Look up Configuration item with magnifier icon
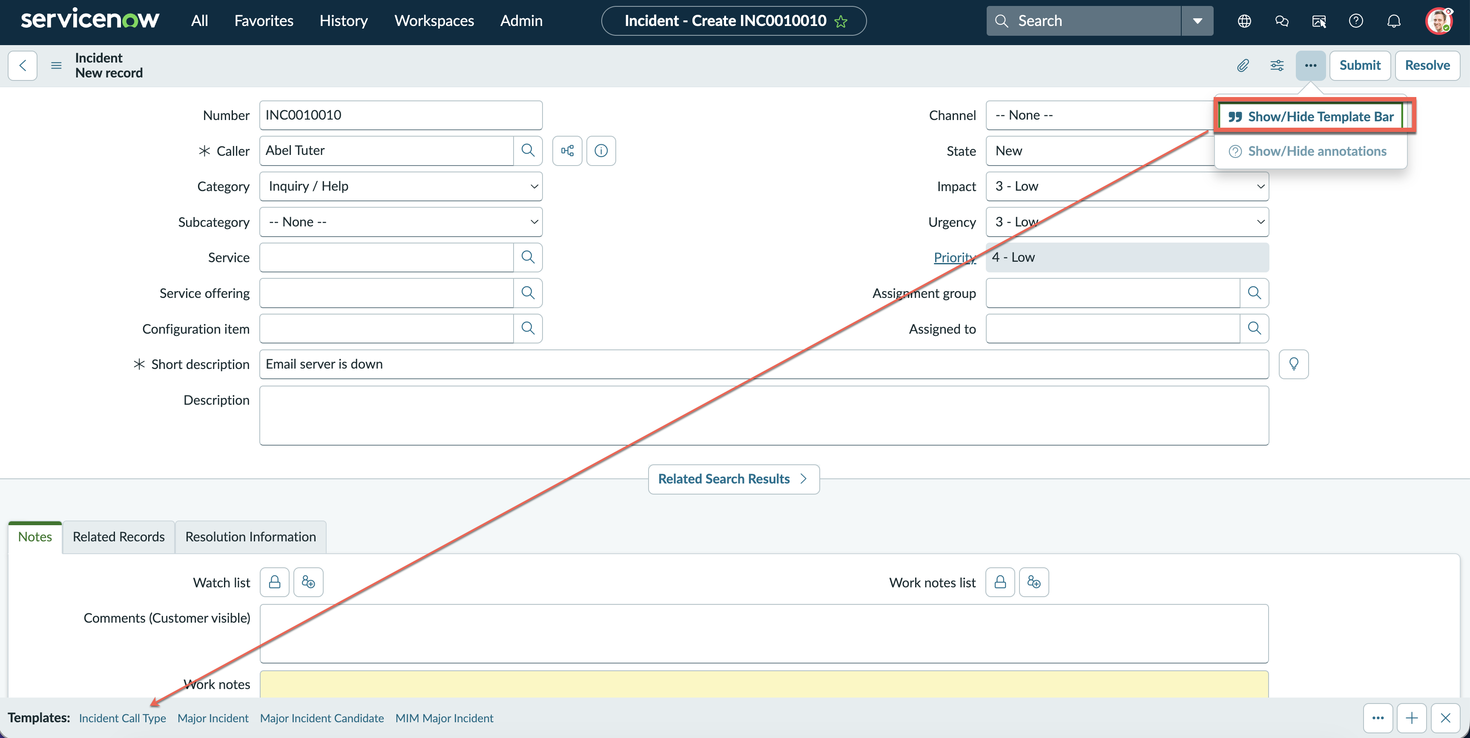The image size is (1470, 738). [528, 329]
